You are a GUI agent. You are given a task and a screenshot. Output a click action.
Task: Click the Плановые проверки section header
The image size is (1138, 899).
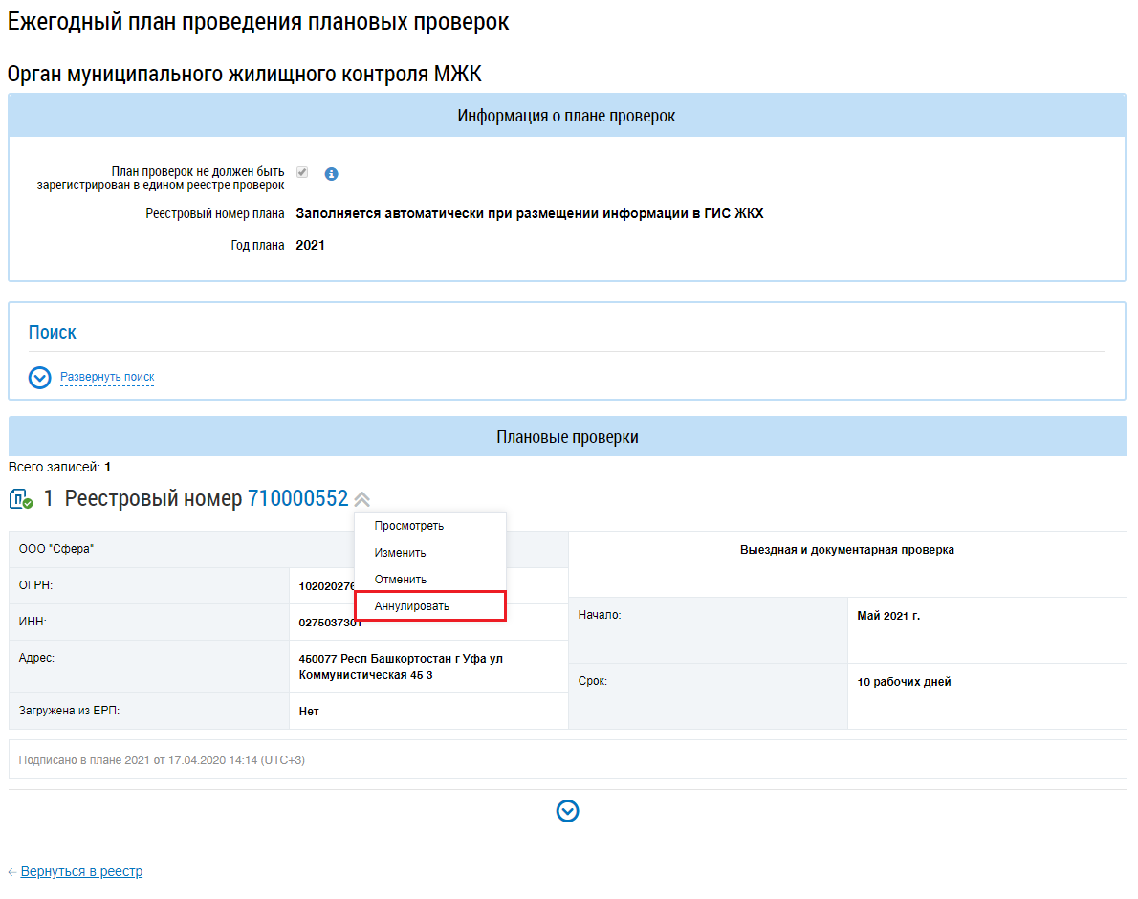(x=567, y=437)
